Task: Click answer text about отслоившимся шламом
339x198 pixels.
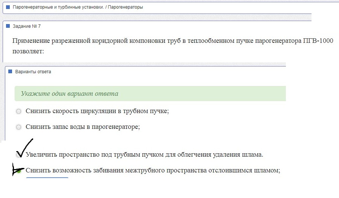Action: point(153,170)
